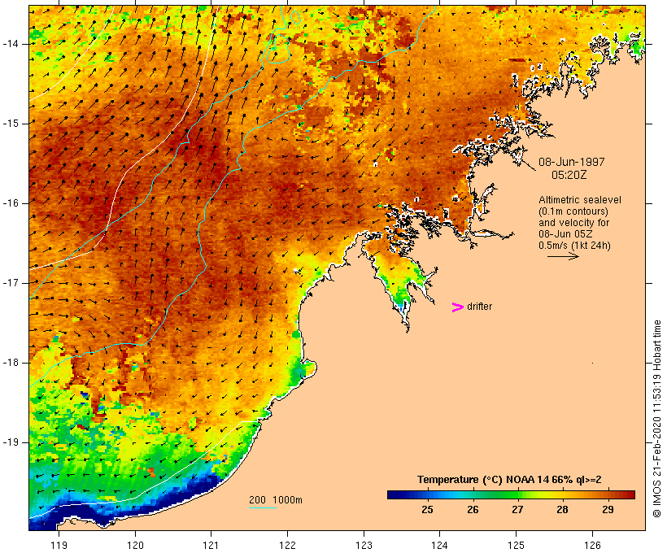Click the colorbar tick label '29'
Image resolution: width=667 pixels, height=553 pixels.
pos(608,510)
